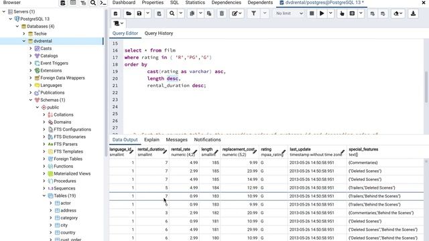Collapse the Servers (1) tree node
The width and height of the screenshot is (429, 241).
[x=4, y=11]
